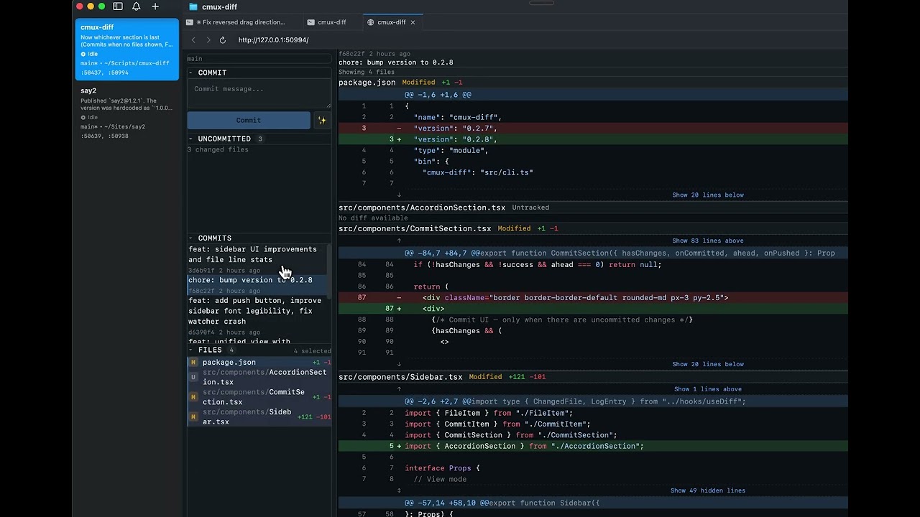This screenshot has width=920, height=517.
Task: Click path ~/Scripts/cmux-diff in workspace card
Action: click(x=136, y=63)
